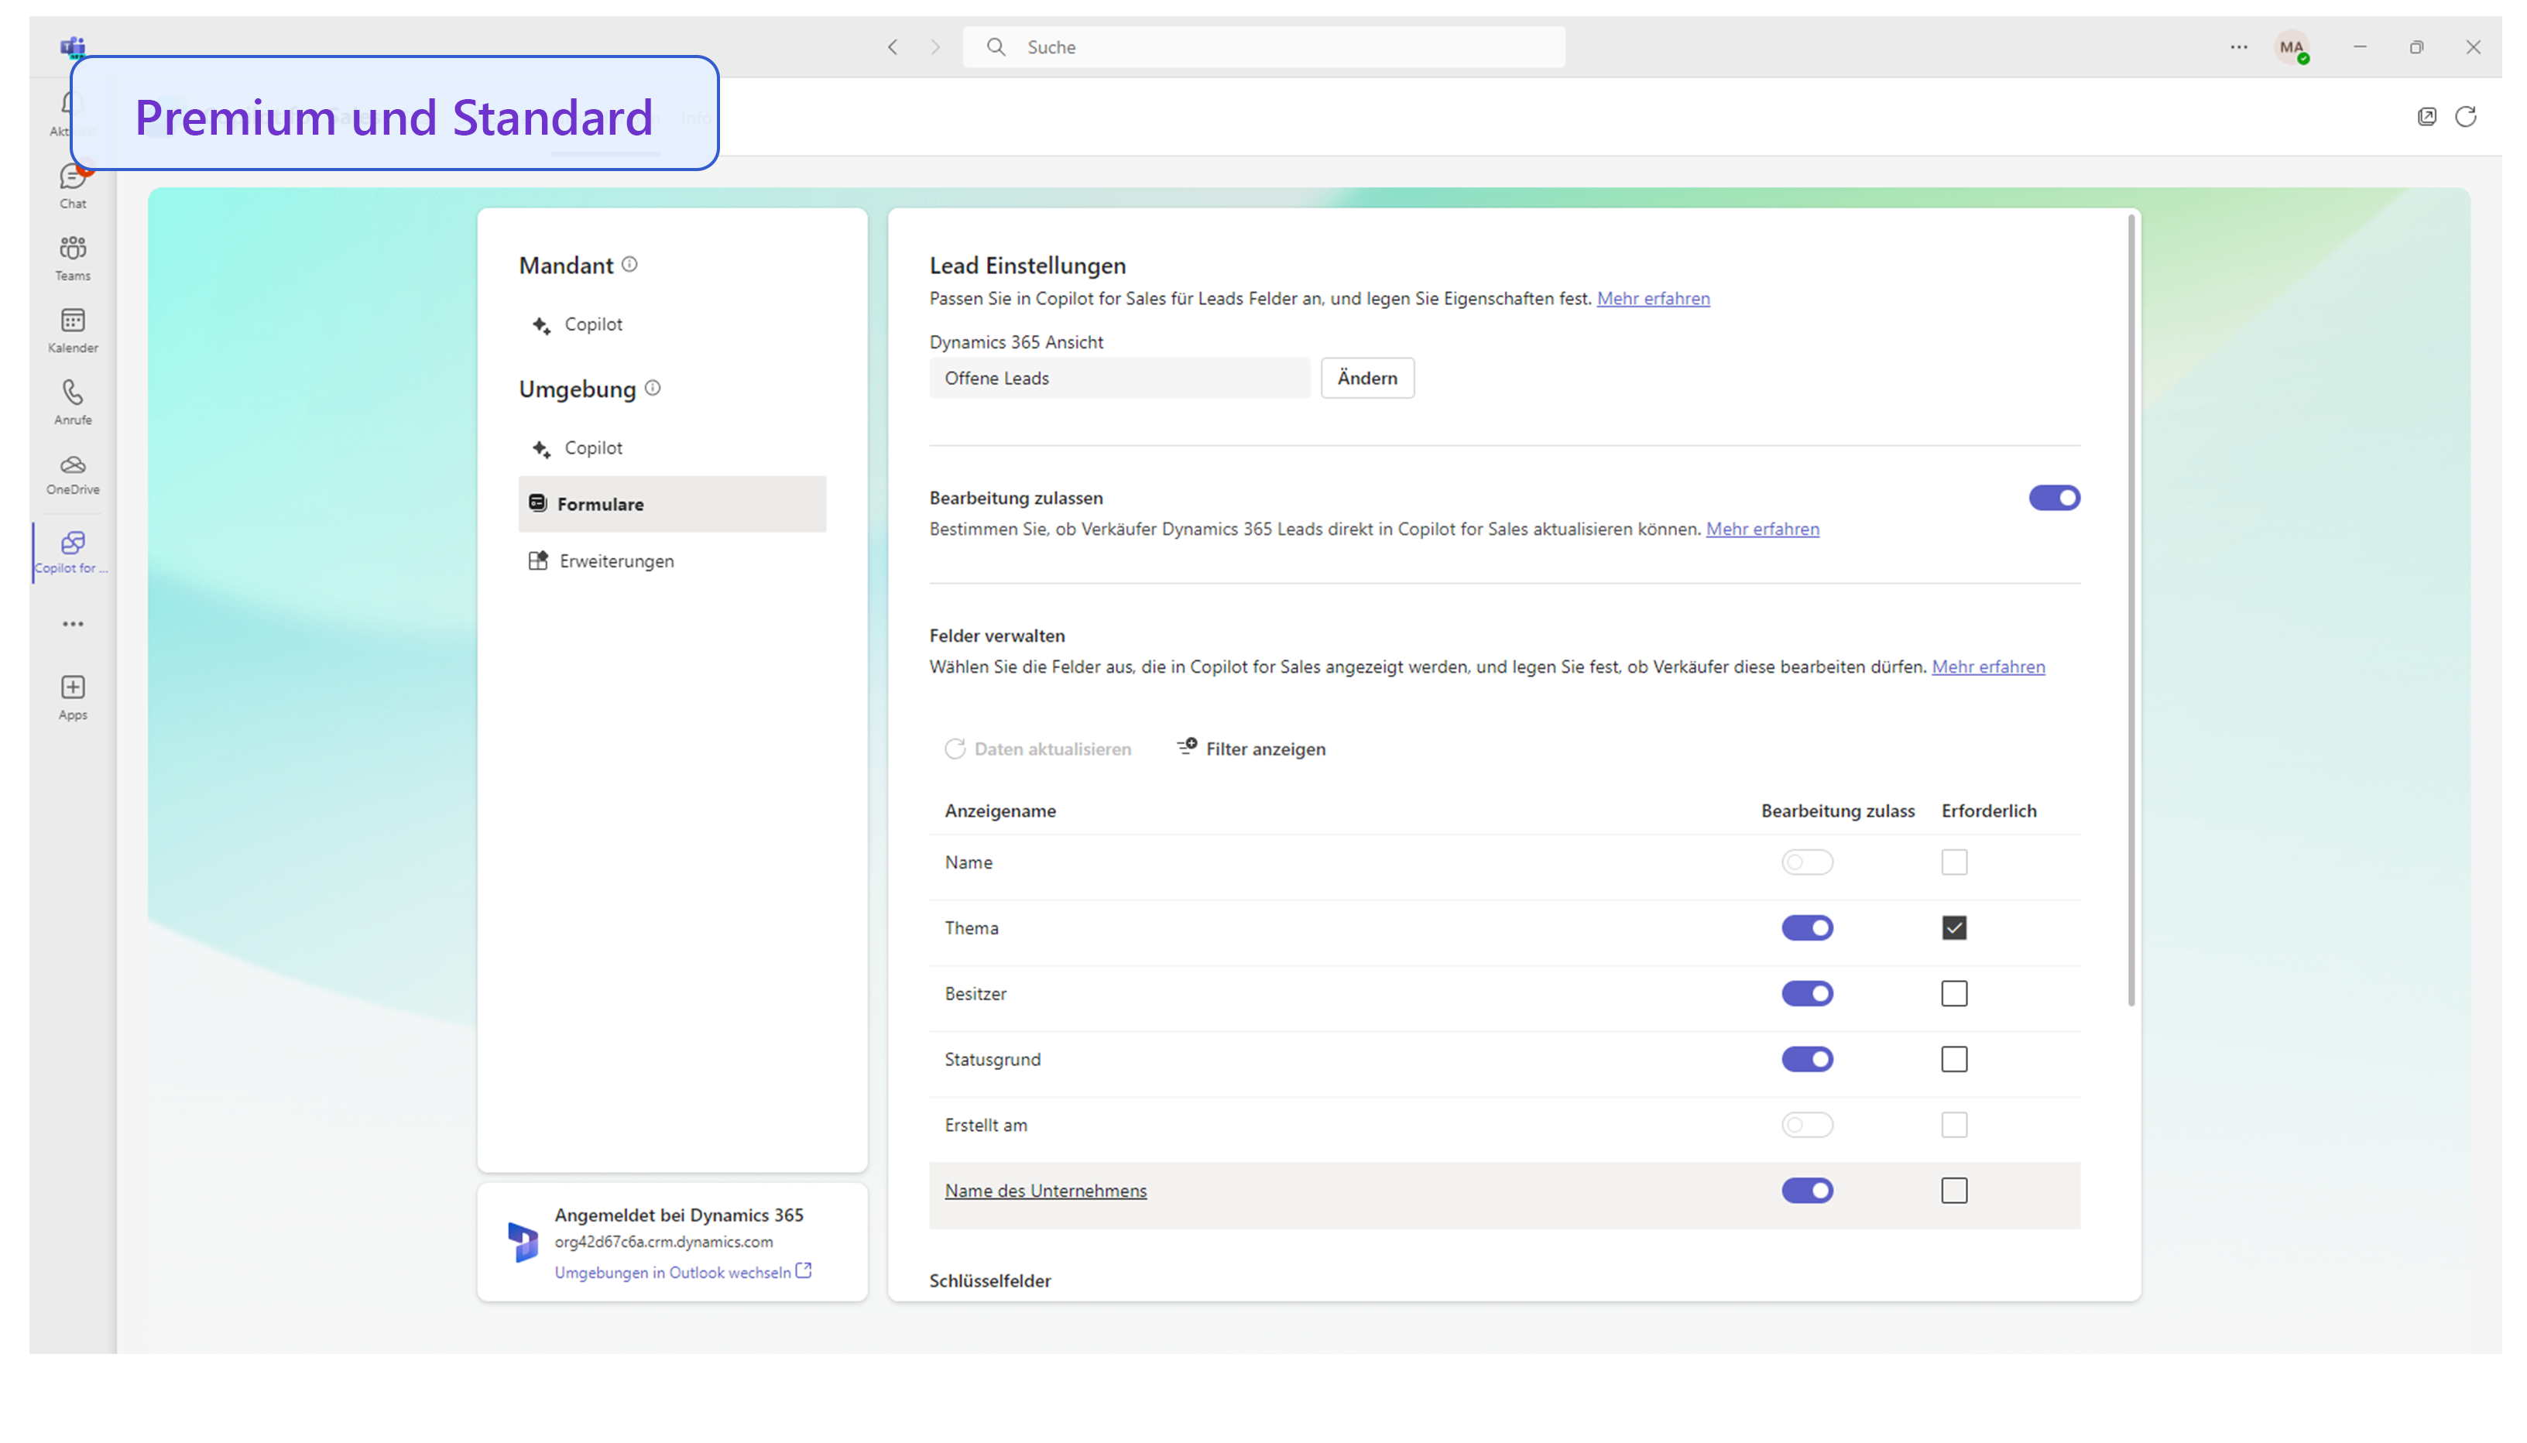Open the Kalender in the sidebar

(71, 329)
